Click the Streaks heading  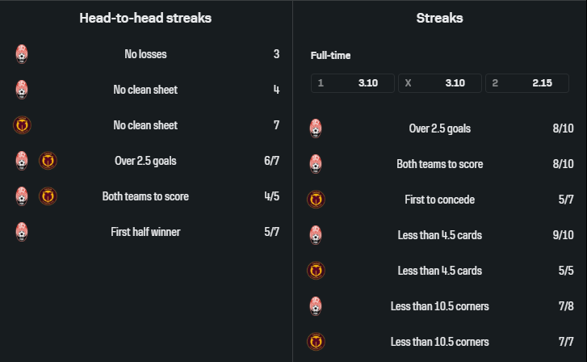439,18
